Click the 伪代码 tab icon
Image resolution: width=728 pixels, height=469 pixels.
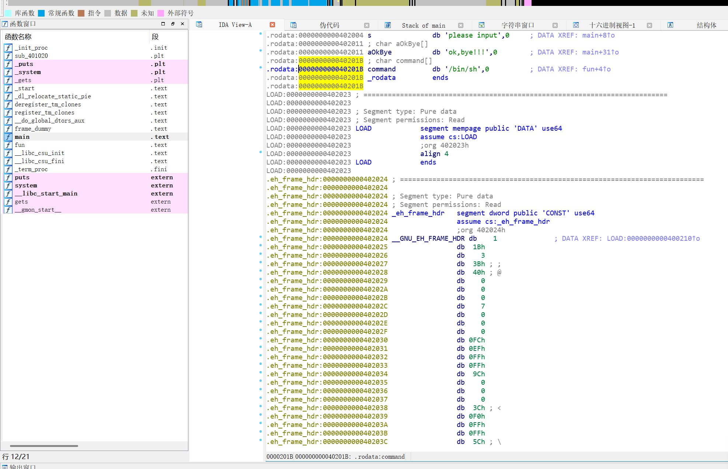[293, 25]
